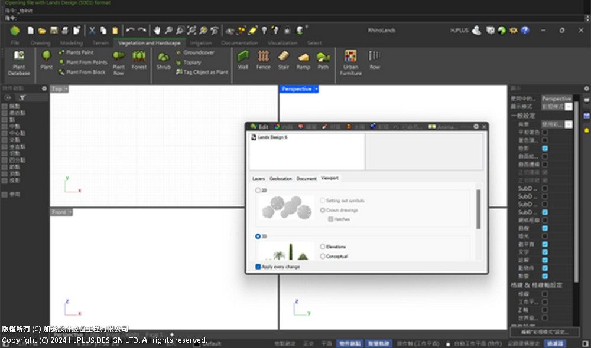591x348 pixels.
Task: Open Urban Furniture tool
Action: 350,63
